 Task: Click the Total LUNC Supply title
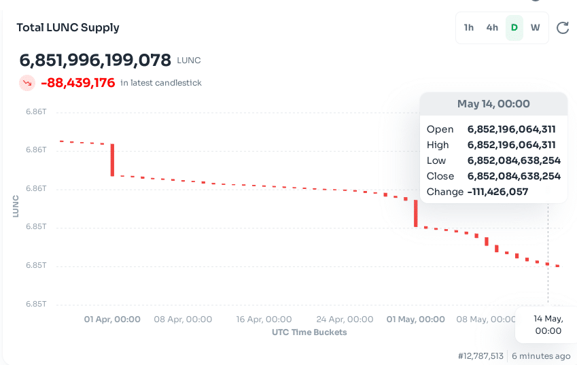click(x=68, y=28)
